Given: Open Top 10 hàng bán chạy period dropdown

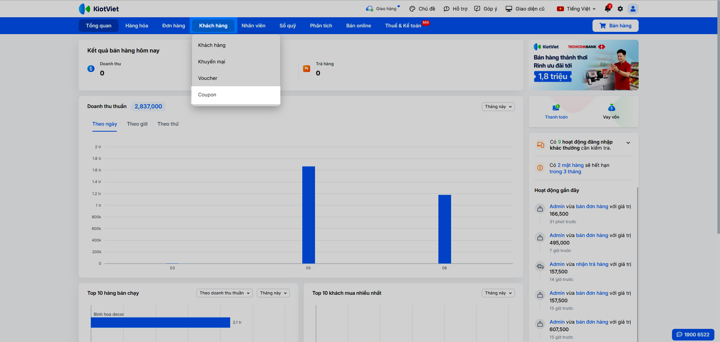Looking at the screenshot, I should point(273,293).
